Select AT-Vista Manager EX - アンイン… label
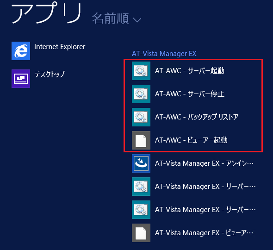 [204, 163]
